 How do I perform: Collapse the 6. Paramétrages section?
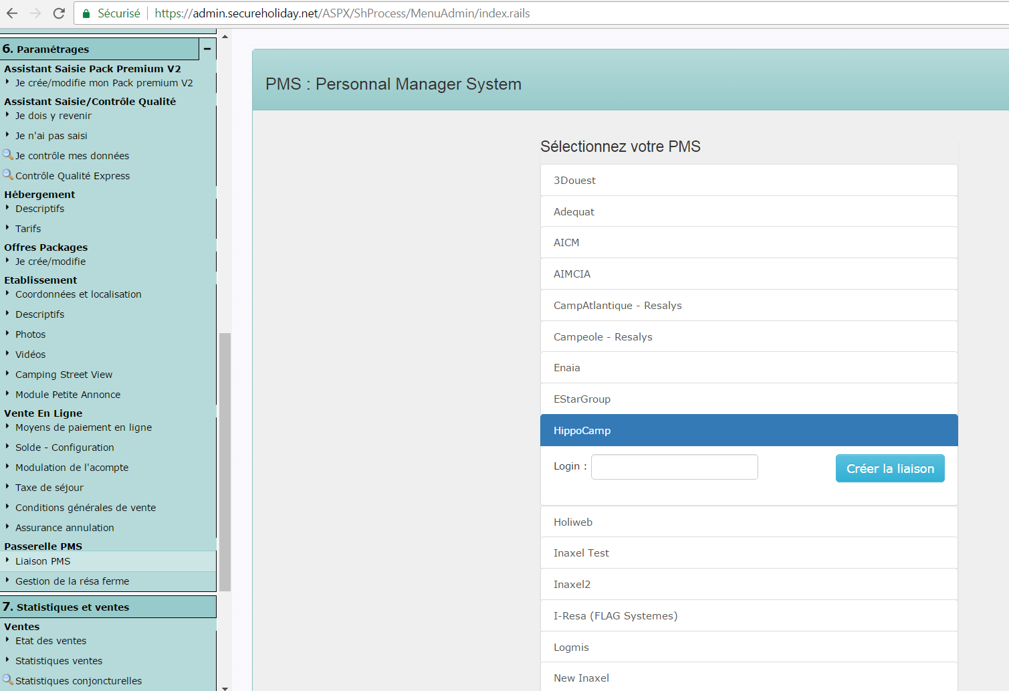click(207, 49)
